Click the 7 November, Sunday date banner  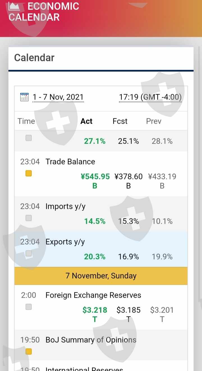(x=101, y=276)
